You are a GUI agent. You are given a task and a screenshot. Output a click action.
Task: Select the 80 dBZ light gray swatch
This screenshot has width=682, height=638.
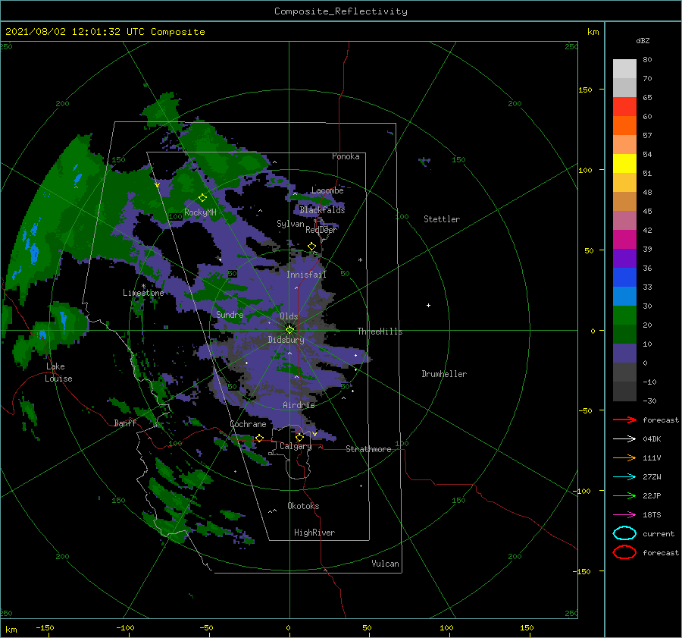point(624,69)
